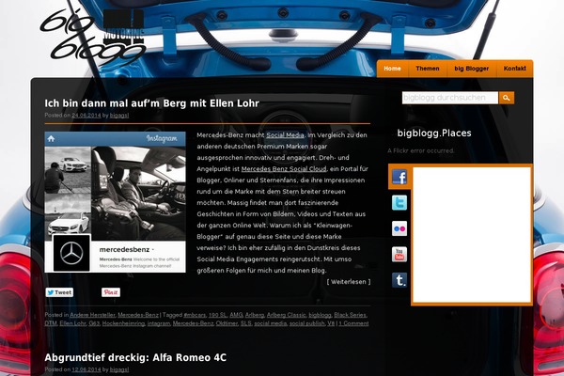Open the Hockenheimring tag link

tap(123, 323)
